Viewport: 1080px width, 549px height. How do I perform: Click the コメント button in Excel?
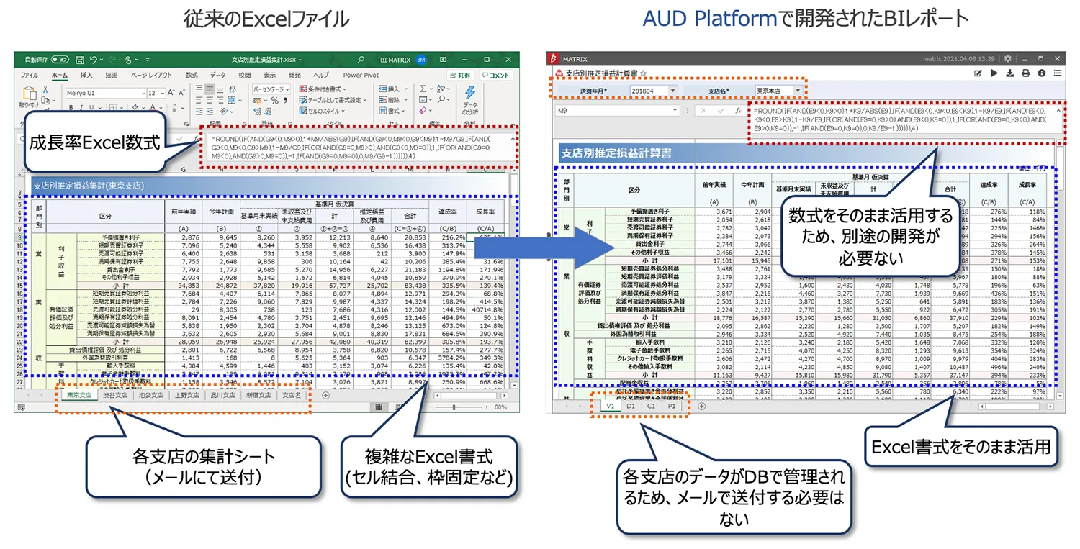coord(495,75)
